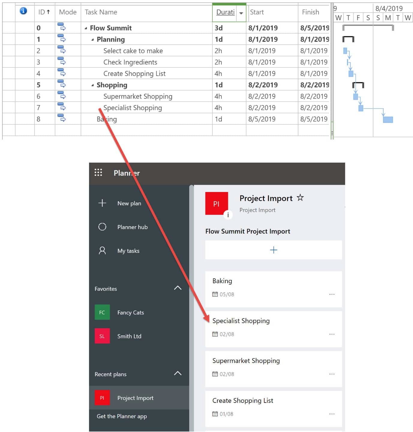Viewport: 413px width, 432px height.
Task: Click the calendar icon on the Baking card
Action: click(x=215, y=294)
